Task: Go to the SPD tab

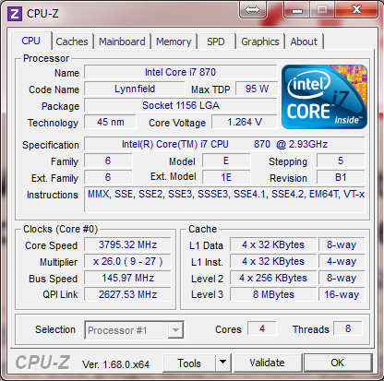Action: point(216,42)
